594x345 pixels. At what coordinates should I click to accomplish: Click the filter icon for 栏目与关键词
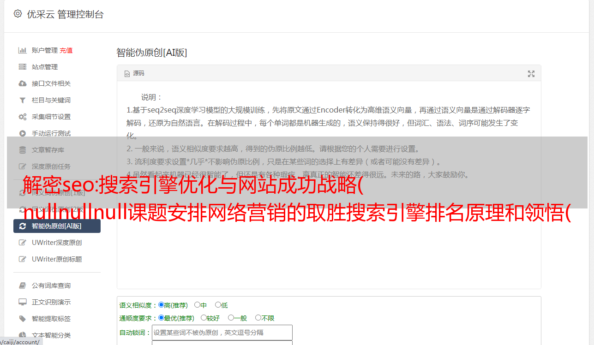point(22,100)
